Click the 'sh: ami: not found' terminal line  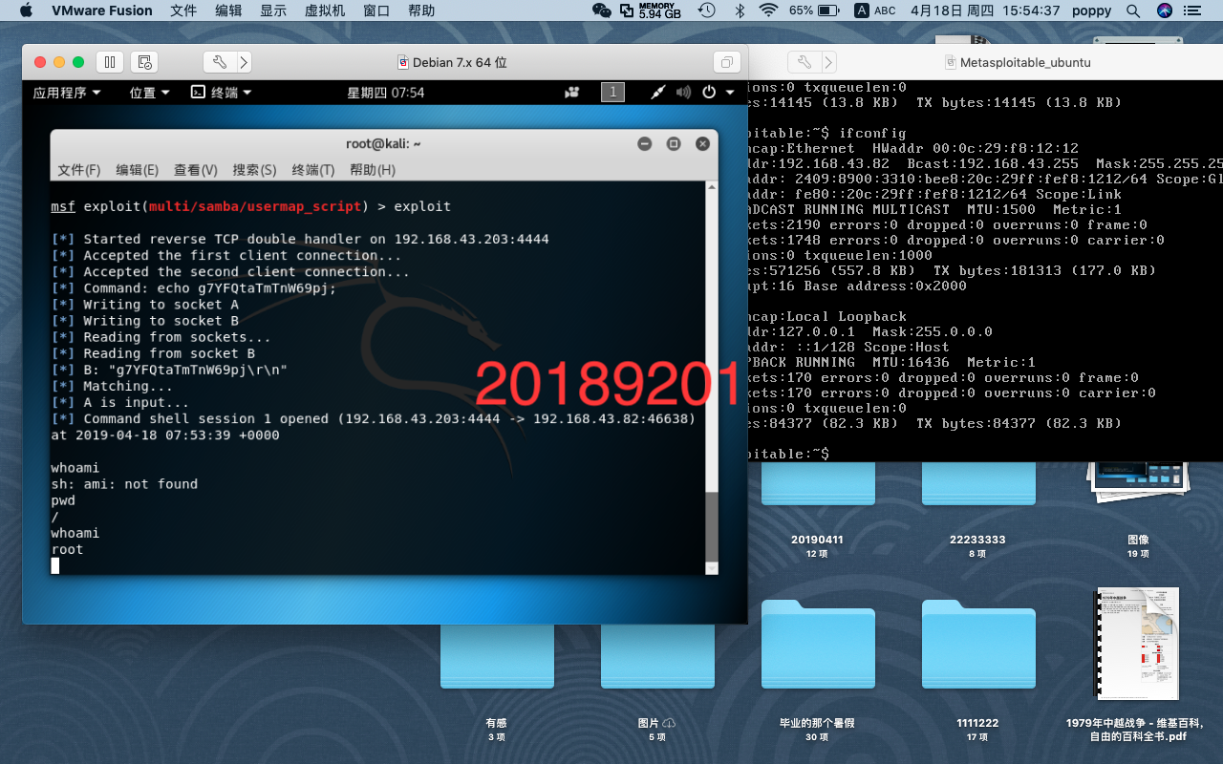pyautogui.click(x=124, y=484)
